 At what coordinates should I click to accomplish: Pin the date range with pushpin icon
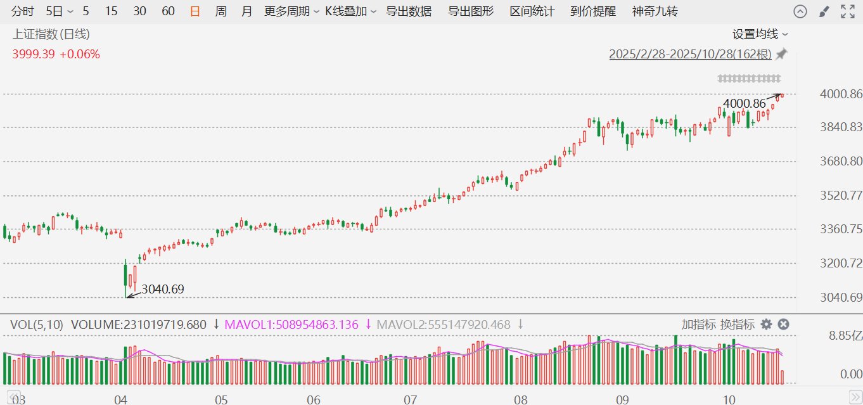[781, 55]
